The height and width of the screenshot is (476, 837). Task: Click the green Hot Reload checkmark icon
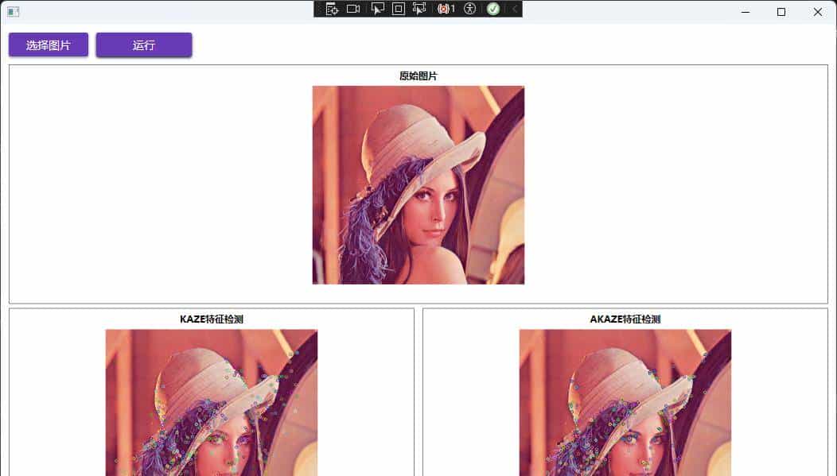pos(493,9)
